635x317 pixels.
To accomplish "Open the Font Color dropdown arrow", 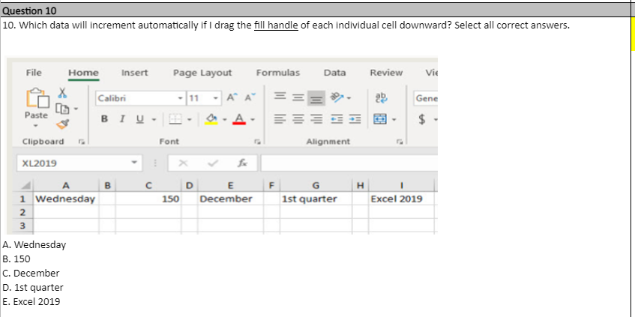I will pyautogui.click(x=253, y=119).
